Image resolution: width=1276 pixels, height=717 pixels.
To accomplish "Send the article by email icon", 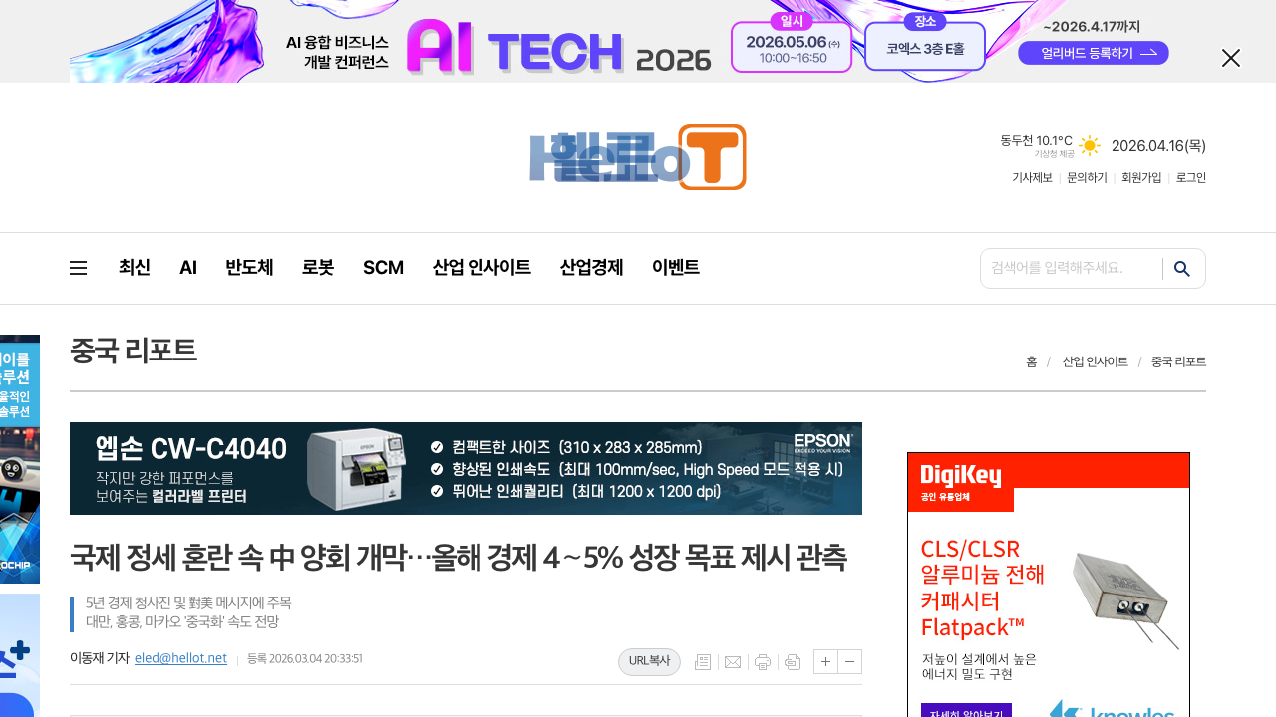I will click(733, 662).
